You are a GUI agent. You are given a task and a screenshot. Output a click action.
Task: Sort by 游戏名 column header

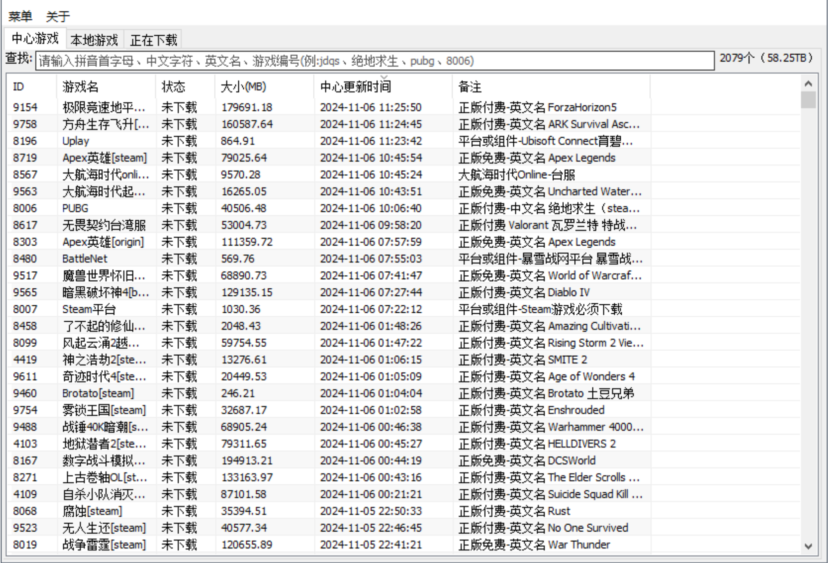point(106,87)
